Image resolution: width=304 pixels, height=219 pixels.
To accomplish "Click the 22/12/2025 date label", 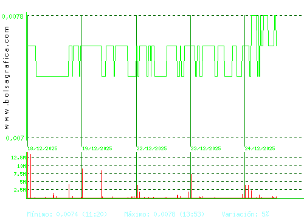I will (x=152, y=148).
